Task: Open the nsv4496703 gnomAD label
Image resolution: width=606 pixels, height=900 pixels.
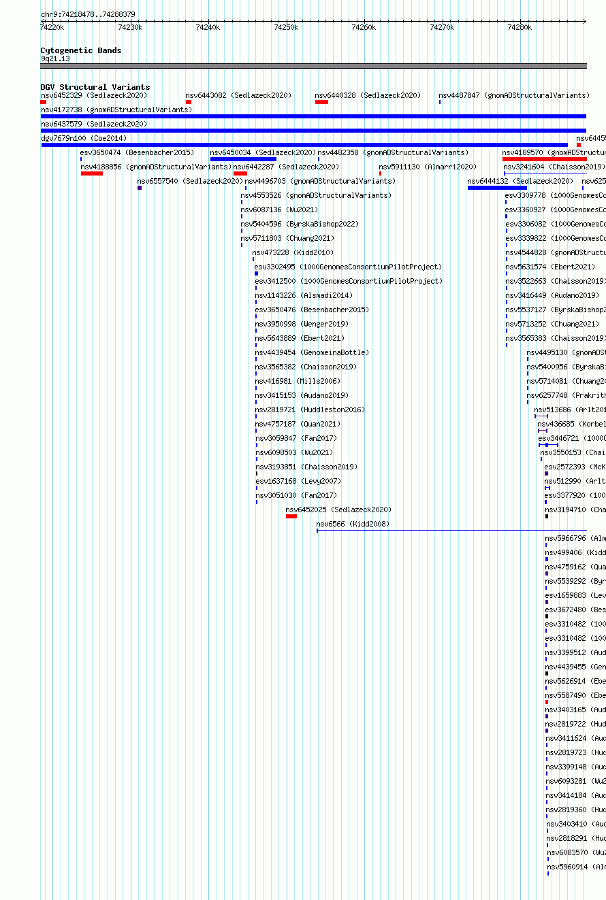Action: [x=320, y=181]
